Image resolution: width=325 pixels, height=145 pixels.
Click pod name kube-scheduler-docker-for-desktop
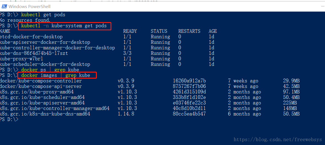pyautogui.click(x=45, y=64)
